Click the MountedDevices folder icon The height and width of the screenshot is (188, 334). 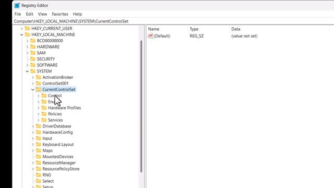point(38,157)
